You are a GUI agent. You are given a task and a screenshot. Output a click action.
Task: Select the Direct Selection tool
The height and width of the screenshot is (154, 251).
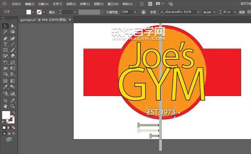12,26
